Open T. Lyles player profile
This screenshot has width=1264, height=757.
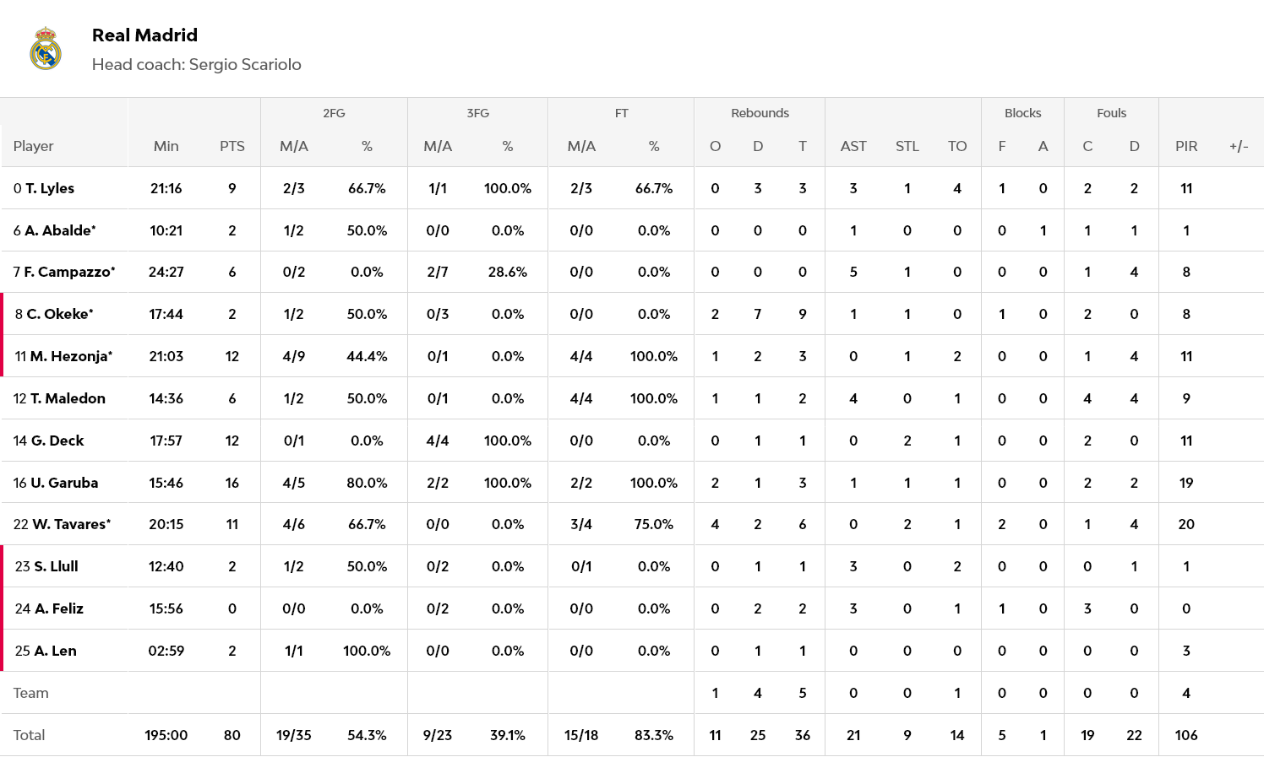pyautogui.click(x=50, y=188)
